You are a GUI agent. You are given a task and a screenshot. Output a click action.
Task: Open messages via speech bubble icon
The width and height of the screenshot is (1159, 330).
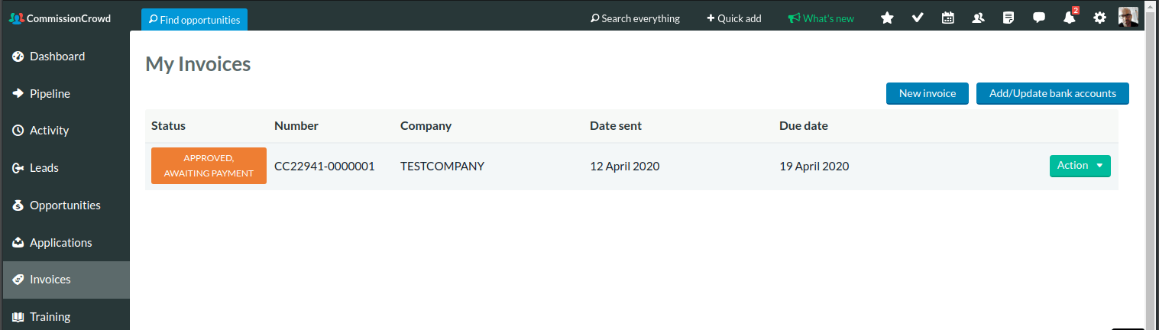coord(1039,18)
